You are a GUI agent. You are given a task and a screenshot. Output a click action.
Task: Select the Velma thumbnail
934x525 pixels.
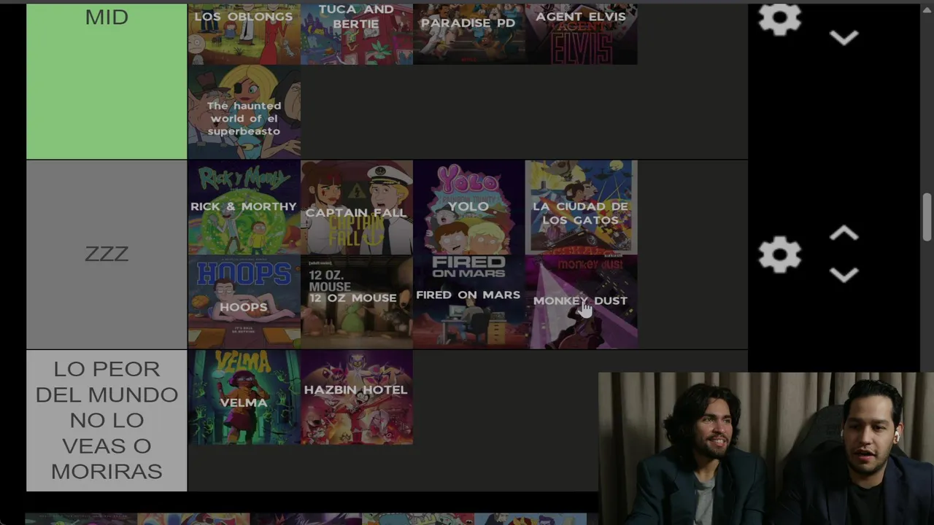click(x=244, y=397)
